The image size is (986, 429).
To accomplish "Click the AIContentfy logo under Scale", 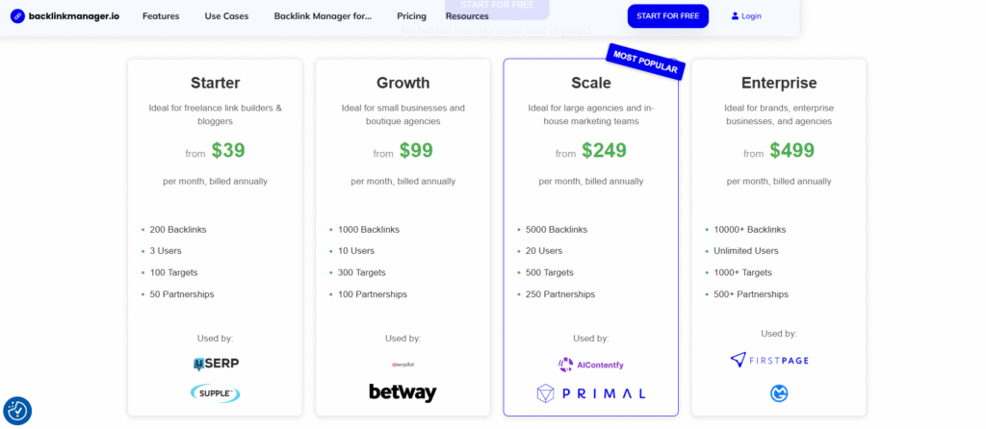I will pos(591,365).
